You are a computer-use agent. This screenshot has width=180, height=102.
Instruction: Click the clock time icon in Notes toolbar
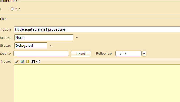tap(38, 61)
